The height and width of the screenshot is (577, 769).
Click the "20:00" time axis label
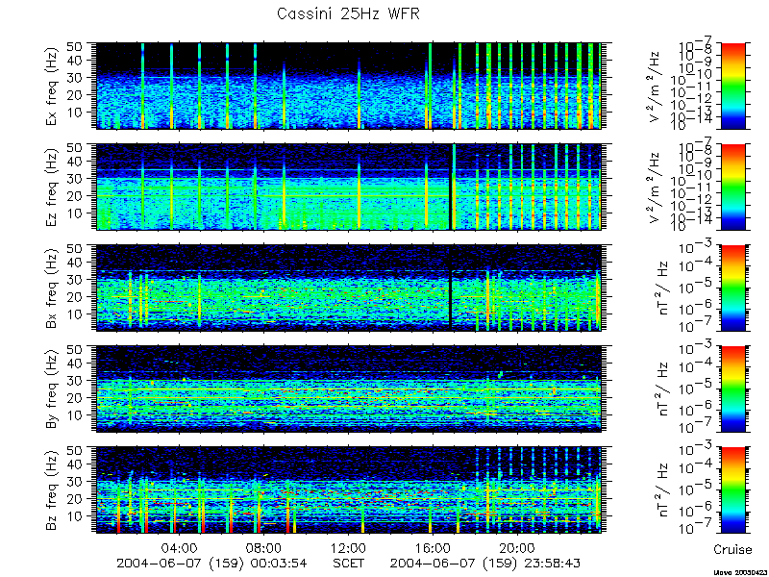[517, 547]
